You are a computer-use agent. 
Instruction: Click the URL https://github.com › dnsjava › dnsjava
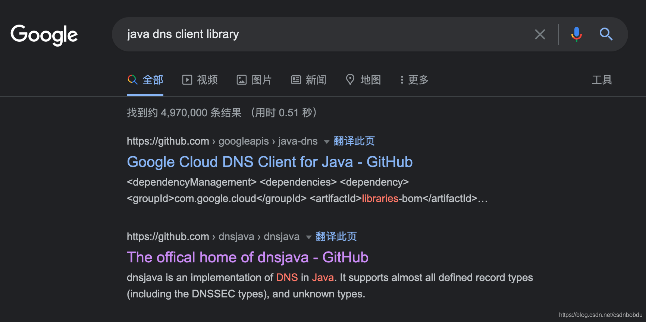pyautogui.click(x=213, y=236)
